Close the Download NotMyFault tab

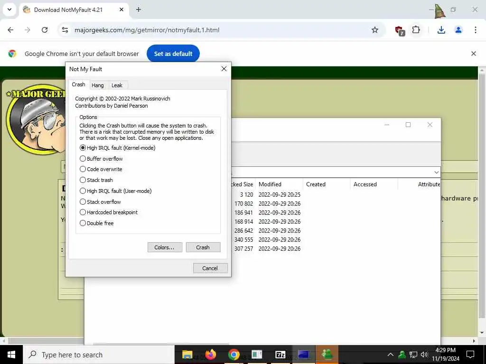[121, 9]
